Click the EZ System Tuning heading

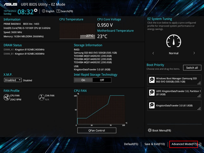tap(160, 19)
